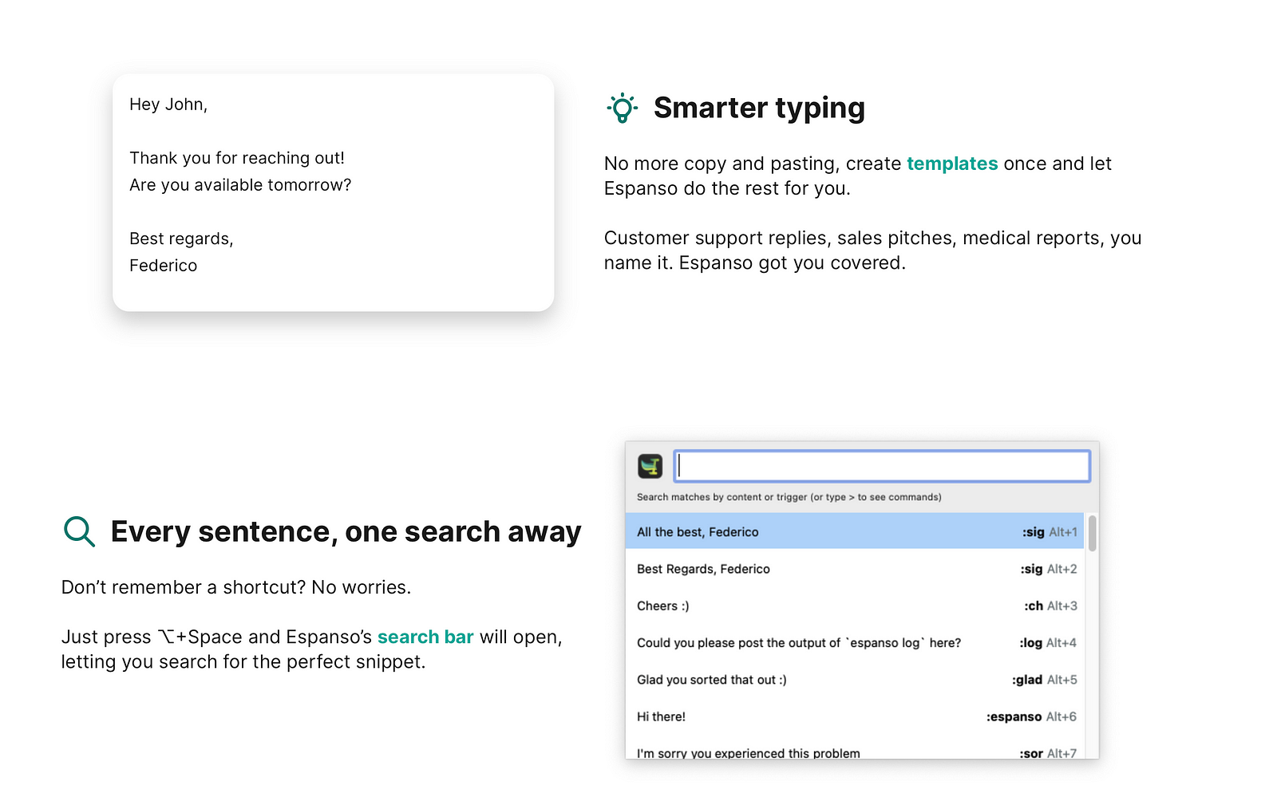Click the ':espanso' trigger label
The width and height of the screenshot is (1277, 809).
(x=1014, y=716)
